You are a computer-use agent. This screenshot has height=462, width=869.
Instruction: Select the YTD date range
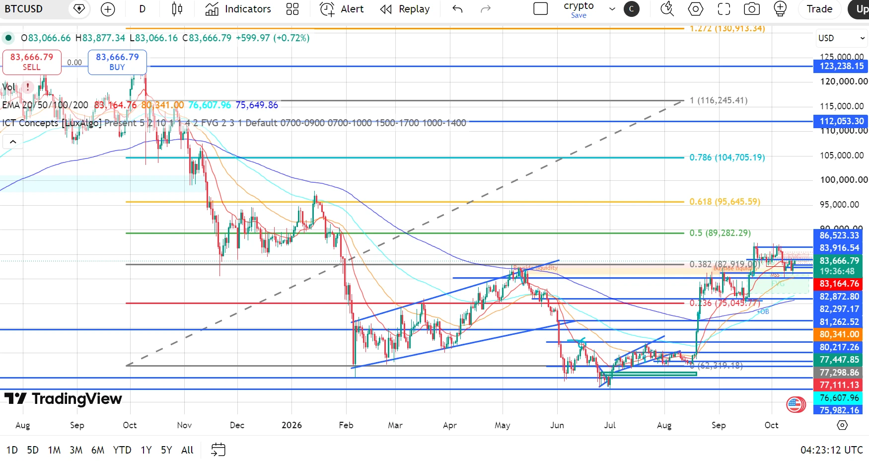coord(122,450)
